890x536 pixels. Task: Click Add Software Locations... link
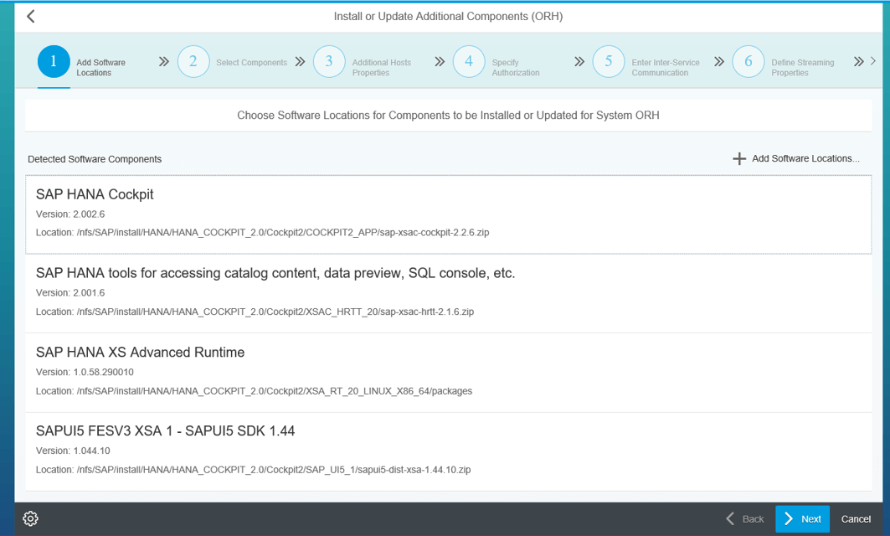pyautogui.click(x=805, y=158)
